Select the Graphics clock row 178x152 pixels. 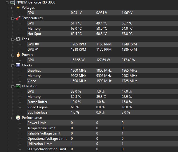(x=102, y=70)
